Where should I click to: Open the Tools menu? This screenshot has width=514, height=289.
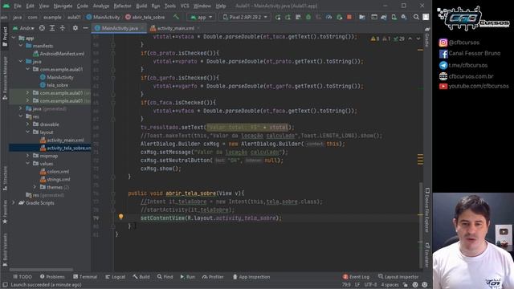coord(169,6)
